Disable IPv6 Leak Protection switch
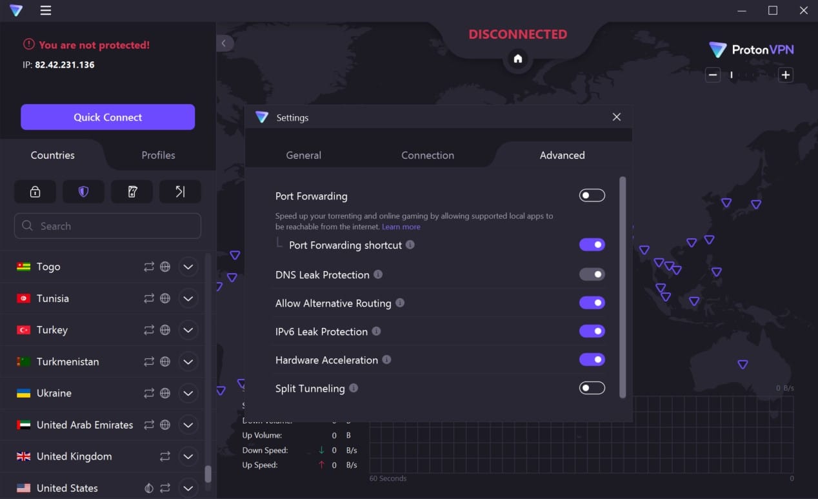 point(592,331)
